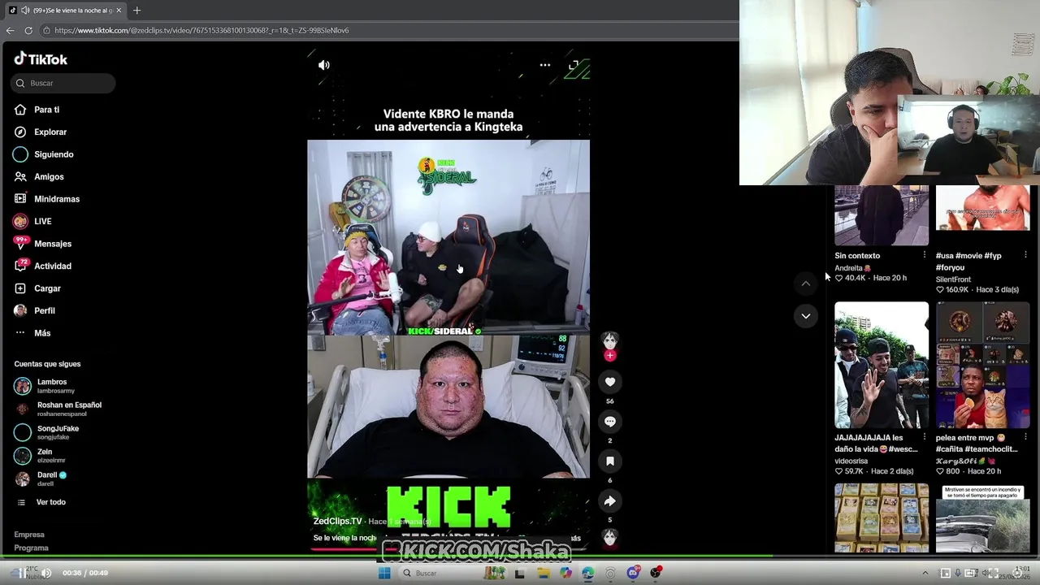The height and width of the screenshot is (585, 1040).
Task: Open File Explorer from the taskbar
Action: click(x=543, y=573)
